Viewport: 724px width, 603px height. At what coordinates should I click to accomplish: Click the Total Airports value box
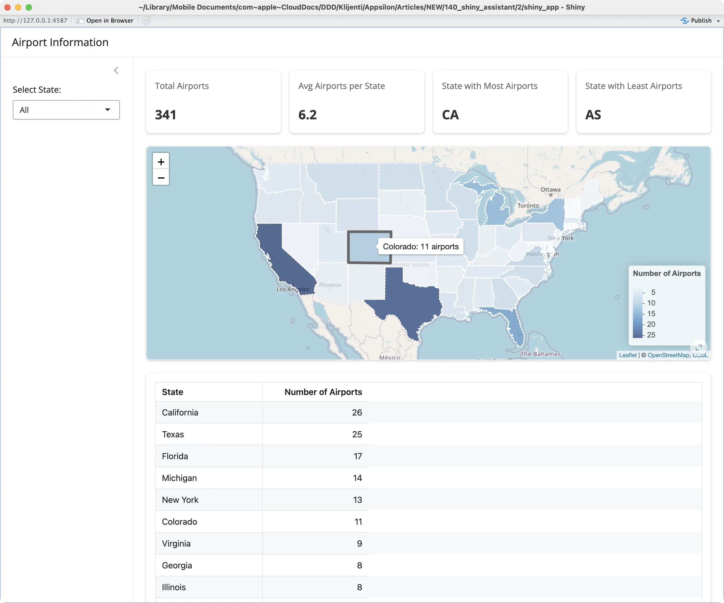tap(213, 102)
